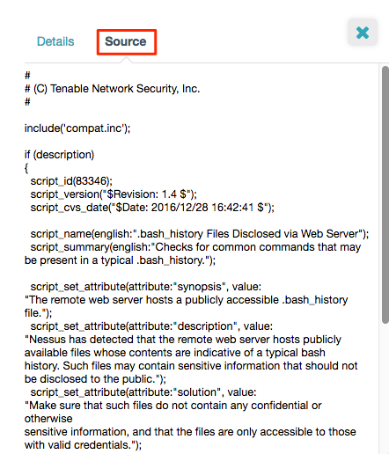Click the include('compat.inc') line
389x454 pixels.
[77, 128]
